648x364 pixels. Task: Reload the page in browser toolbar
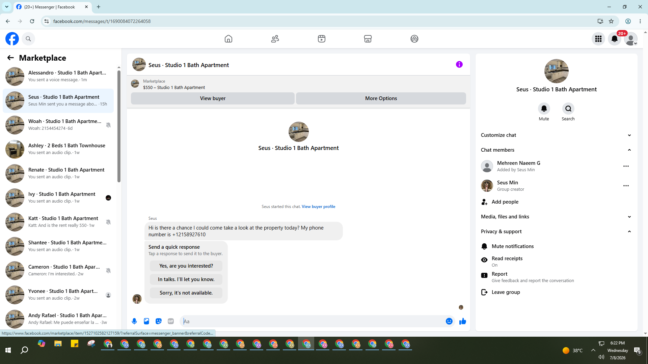(x=32, y=21)
